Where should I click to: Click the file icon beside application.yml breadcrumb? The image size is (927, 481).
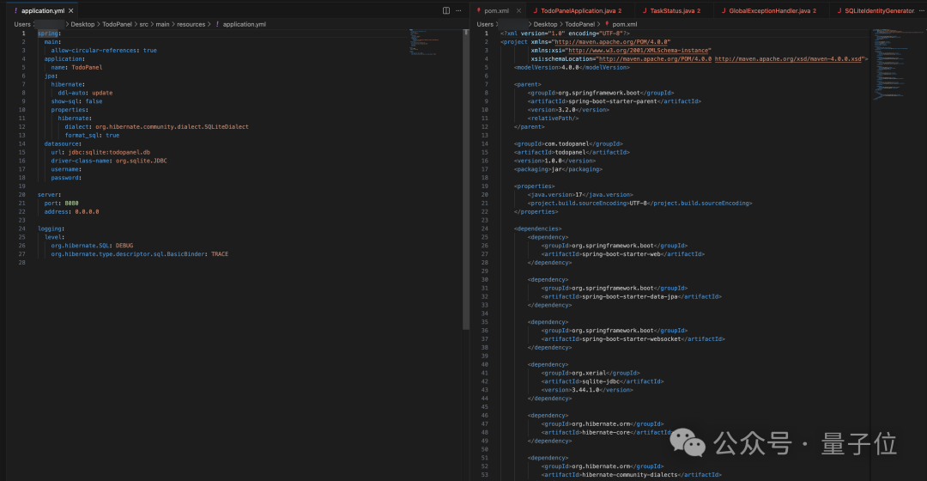(217, 24)
